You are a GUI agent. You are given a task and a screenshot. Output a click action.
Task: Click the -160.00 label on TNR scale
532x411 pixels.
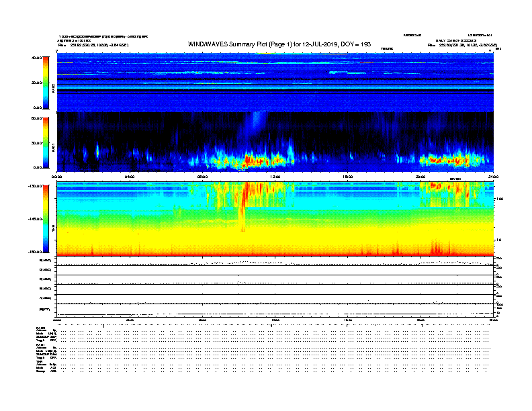[35, 252]
